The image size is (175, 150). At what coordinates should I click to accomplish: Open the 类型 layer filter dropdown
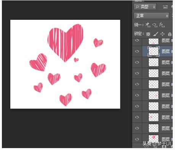[145, 6]
